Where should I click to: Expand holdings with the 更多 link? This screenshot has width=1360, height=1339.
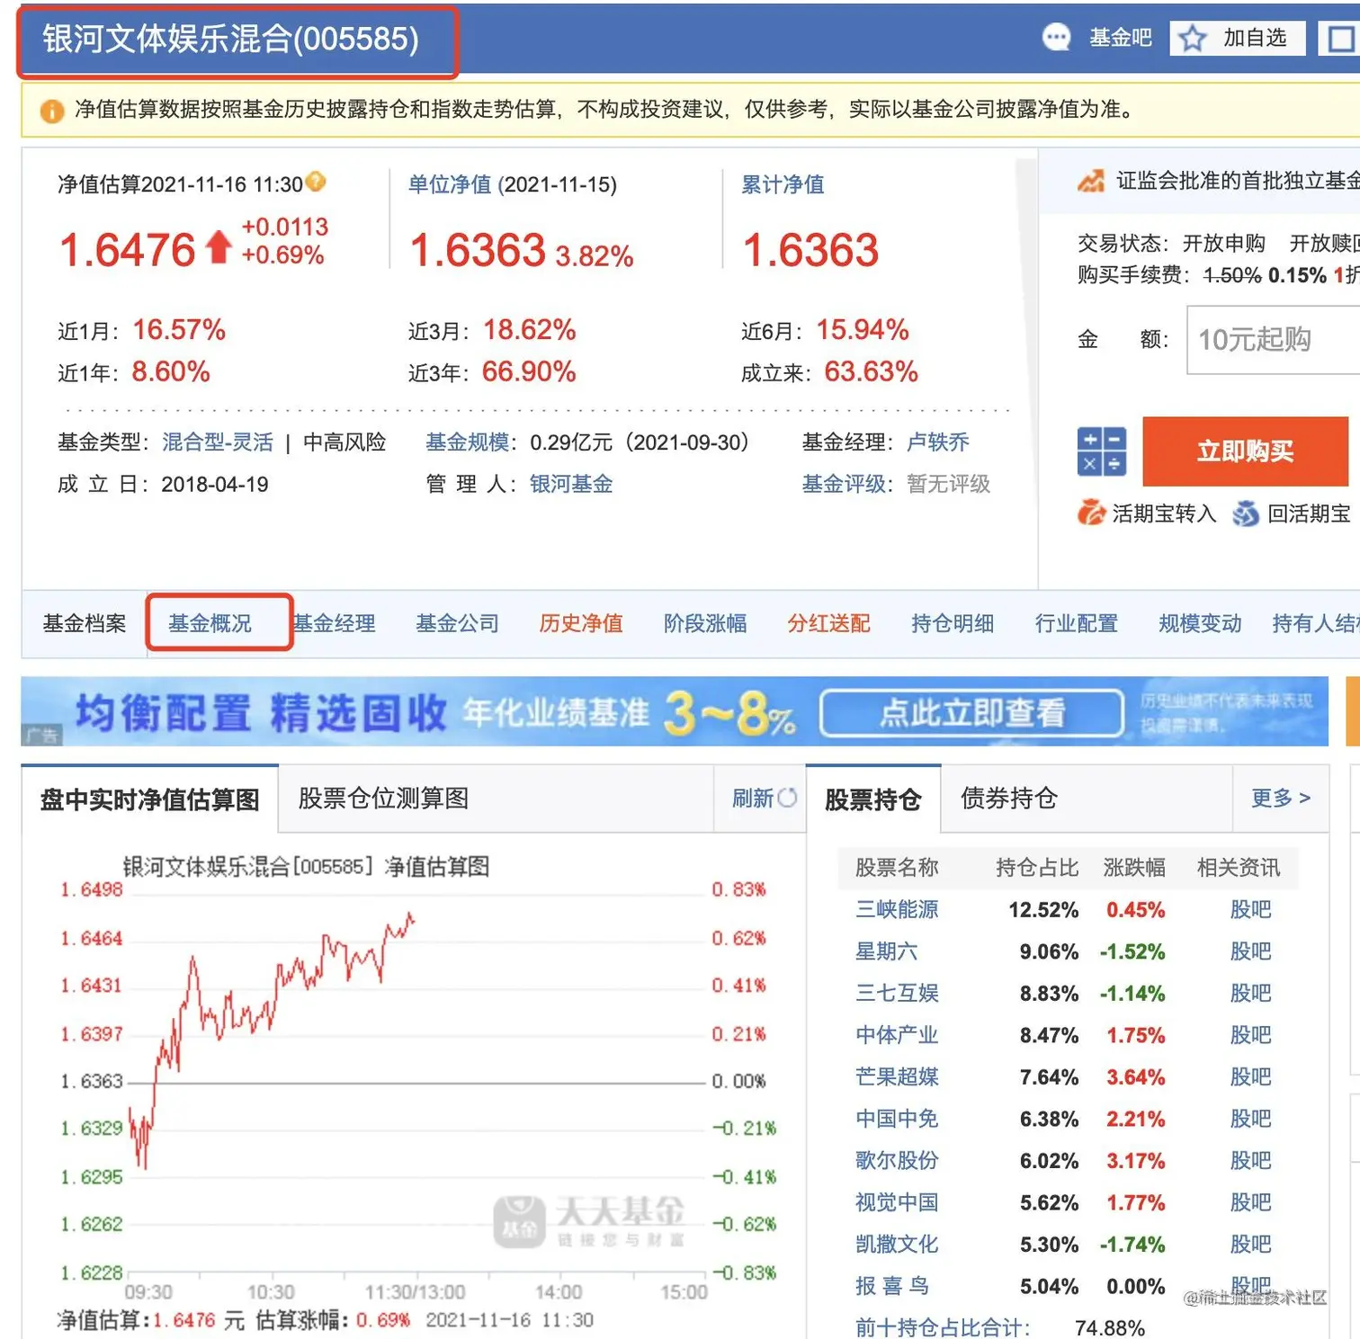[1279, 799]
